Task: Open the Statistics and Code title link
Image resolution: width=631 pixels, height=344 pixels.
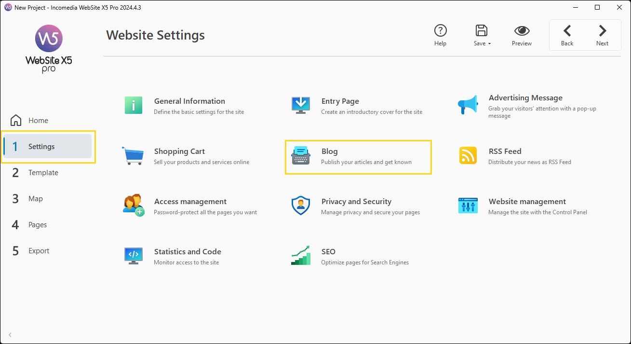Action: click(x=188, y=252)
